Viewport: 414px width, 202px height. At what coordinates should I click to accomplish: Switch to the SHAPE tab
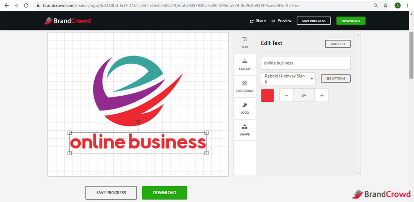[x=245, y=130]
